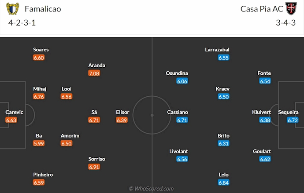
Task: Select Pinheiro's 6.59 rating badge
Action: (39, 182)
